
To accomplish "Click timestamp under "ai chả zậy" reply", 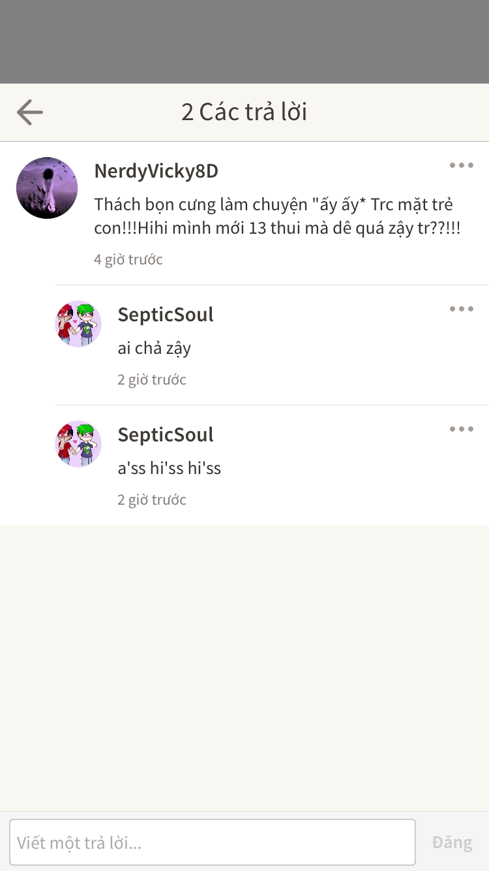I will click(152, 379).
